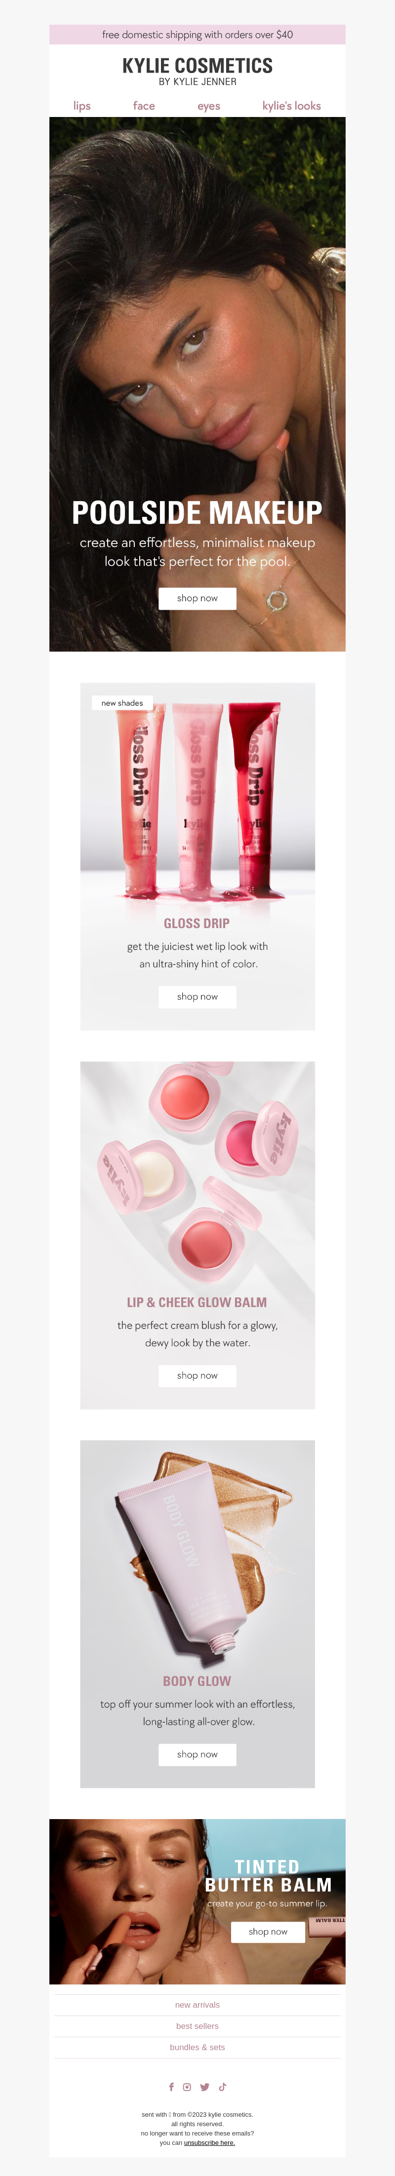Open the kylie's looks menu item

pos(291,106)
